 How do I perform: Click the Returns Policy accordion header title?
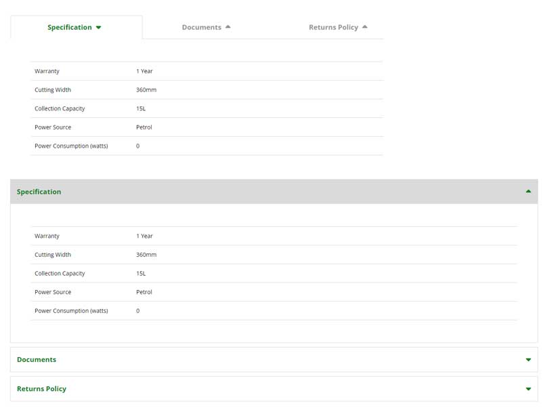point(41,389)
